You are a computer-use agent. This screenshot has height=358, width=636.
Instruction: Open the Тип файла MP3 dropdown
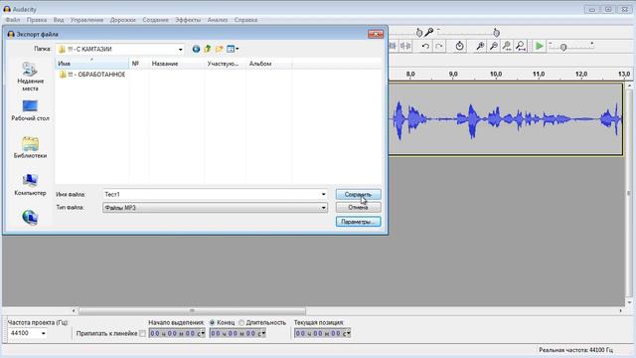pos(323,208)
